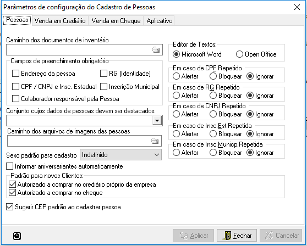Open the Aplicativo tab
This screenshot has width=307, height=246.
click(x=160, y=21)
